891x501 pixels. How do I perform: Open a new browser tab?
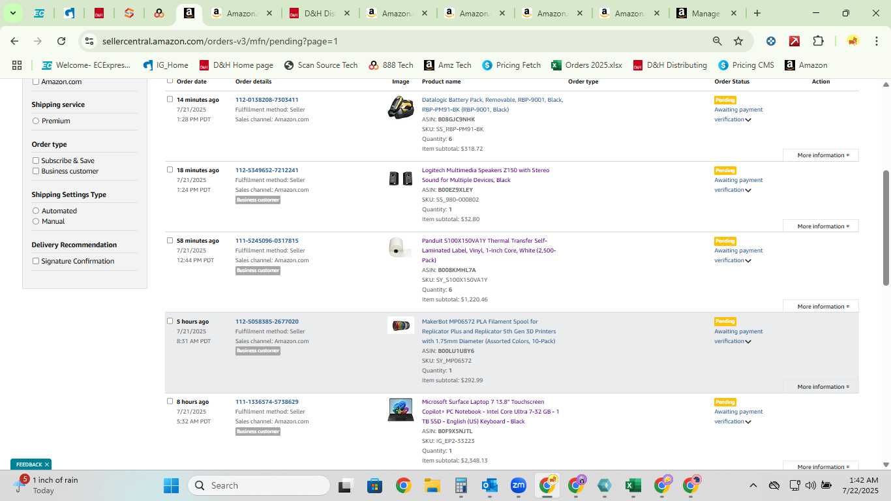(x=757, y=13)
